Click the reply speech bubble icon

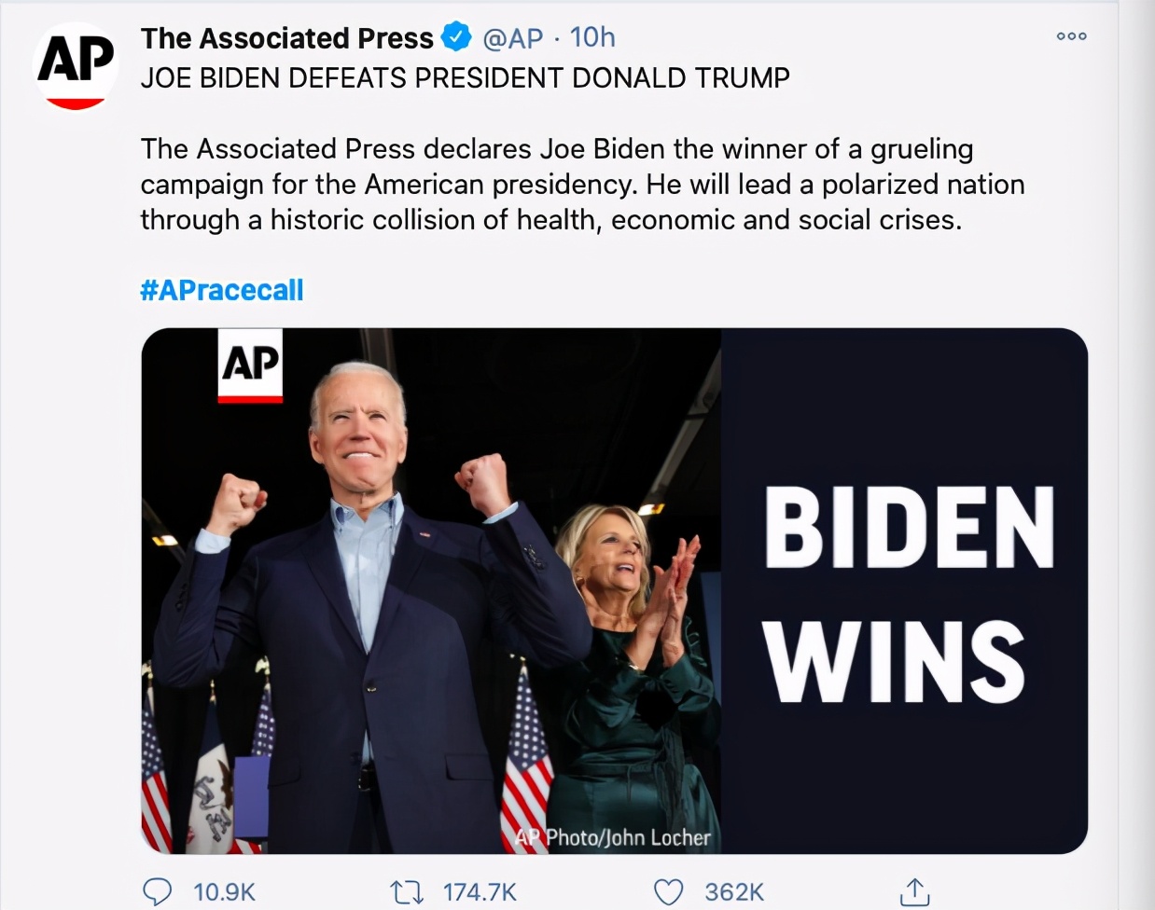tap(157, 892)
